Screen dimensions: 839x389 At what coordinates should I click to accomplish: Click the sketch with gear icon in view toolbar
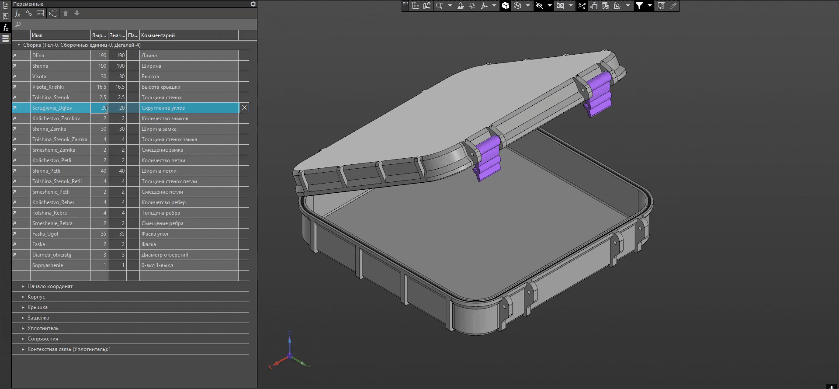click(427, 6)
